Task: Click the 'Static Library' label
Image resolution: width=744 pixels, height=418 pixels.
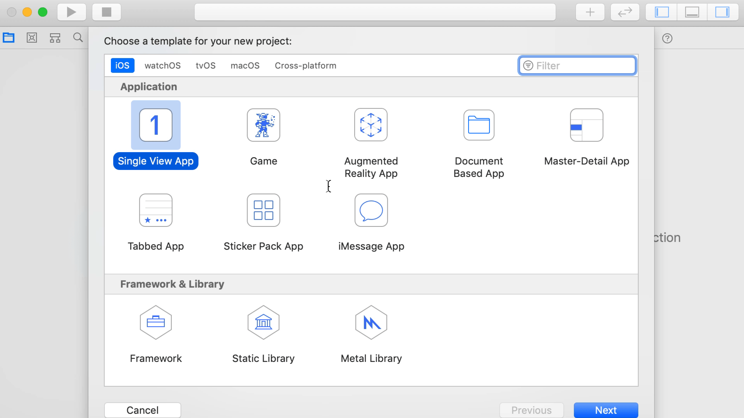Action: pos(263,358)
